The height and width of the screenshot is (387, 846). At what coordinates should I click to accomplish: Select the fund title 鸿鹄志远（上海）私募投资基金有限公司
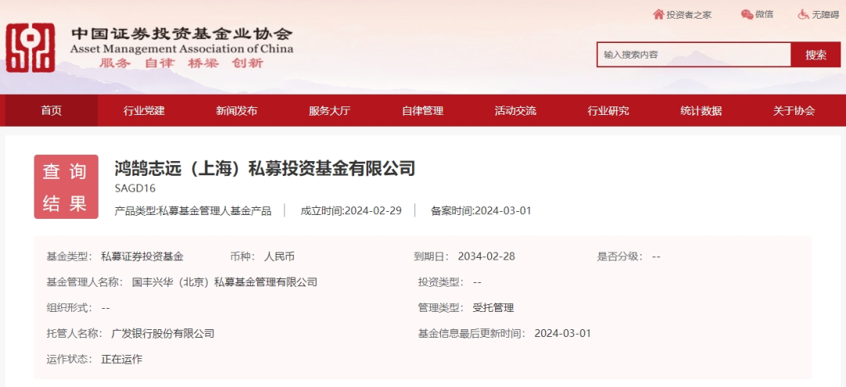265,168
